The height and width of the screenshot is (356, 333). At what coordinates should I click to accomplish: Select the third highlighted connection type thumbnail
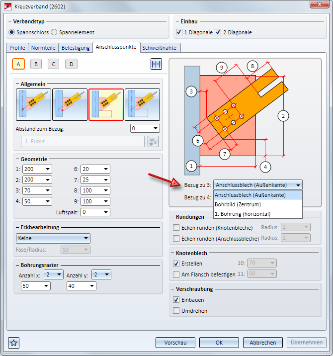click(x=106, y=105)
